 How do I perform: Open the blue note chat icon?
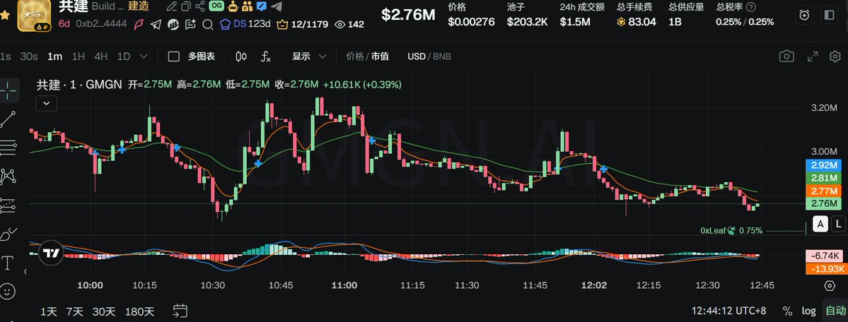point(262,6)
